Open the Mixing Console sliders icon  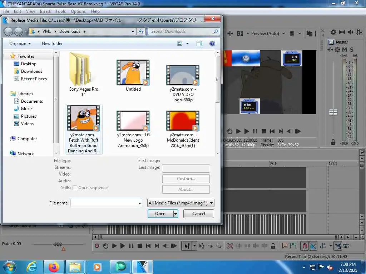point(359,32)
